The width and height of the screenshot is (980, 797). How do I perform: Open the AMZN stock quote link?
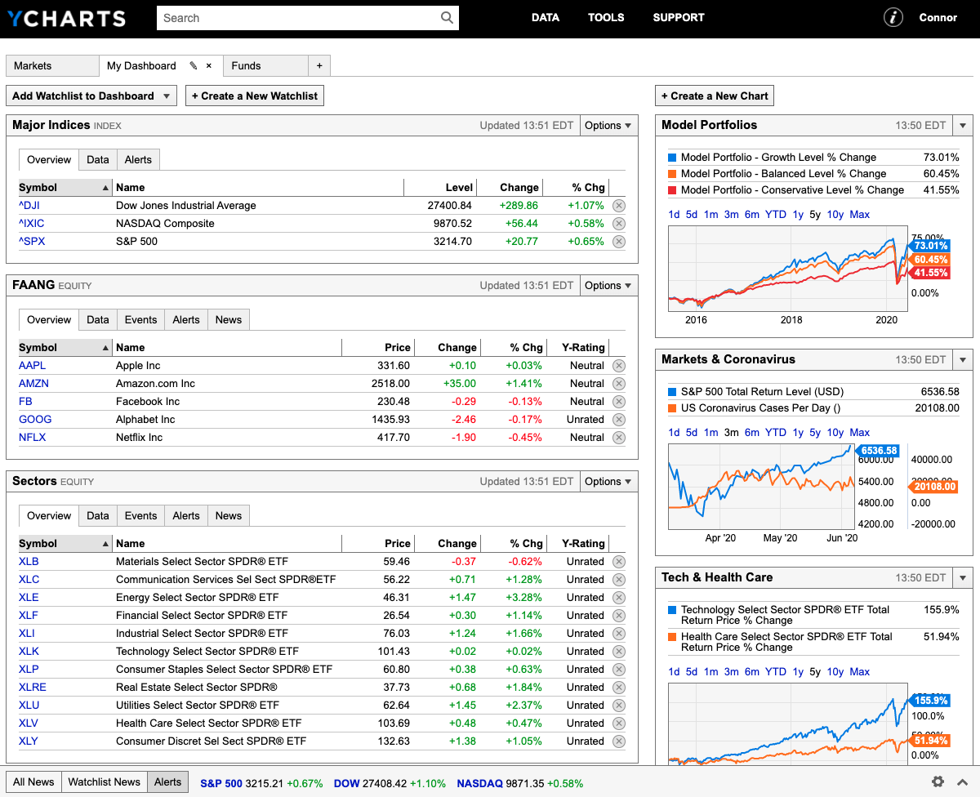point(34,383)
